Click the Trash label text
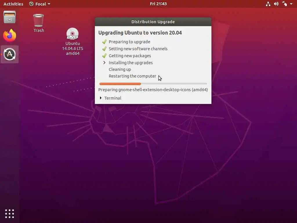Image resolution: width=297 pixels, height=223 pixels. (39, 30)
